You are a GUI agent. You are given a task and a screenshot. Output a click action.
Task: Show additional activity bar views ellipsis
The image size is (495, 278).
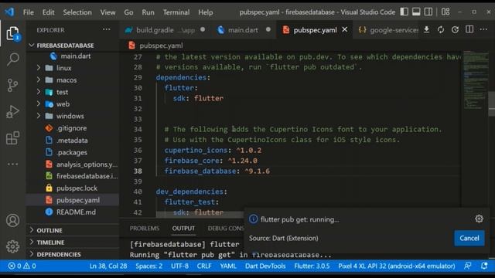pyautogui.click(x=12, y=164)
